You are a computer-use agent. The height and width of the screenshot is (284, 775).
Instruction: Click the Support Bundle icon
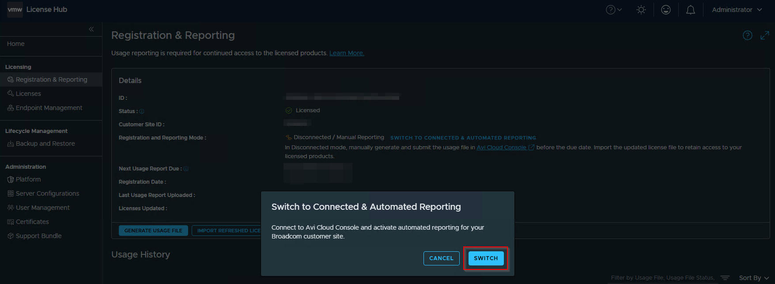click(x=11, y=236)
